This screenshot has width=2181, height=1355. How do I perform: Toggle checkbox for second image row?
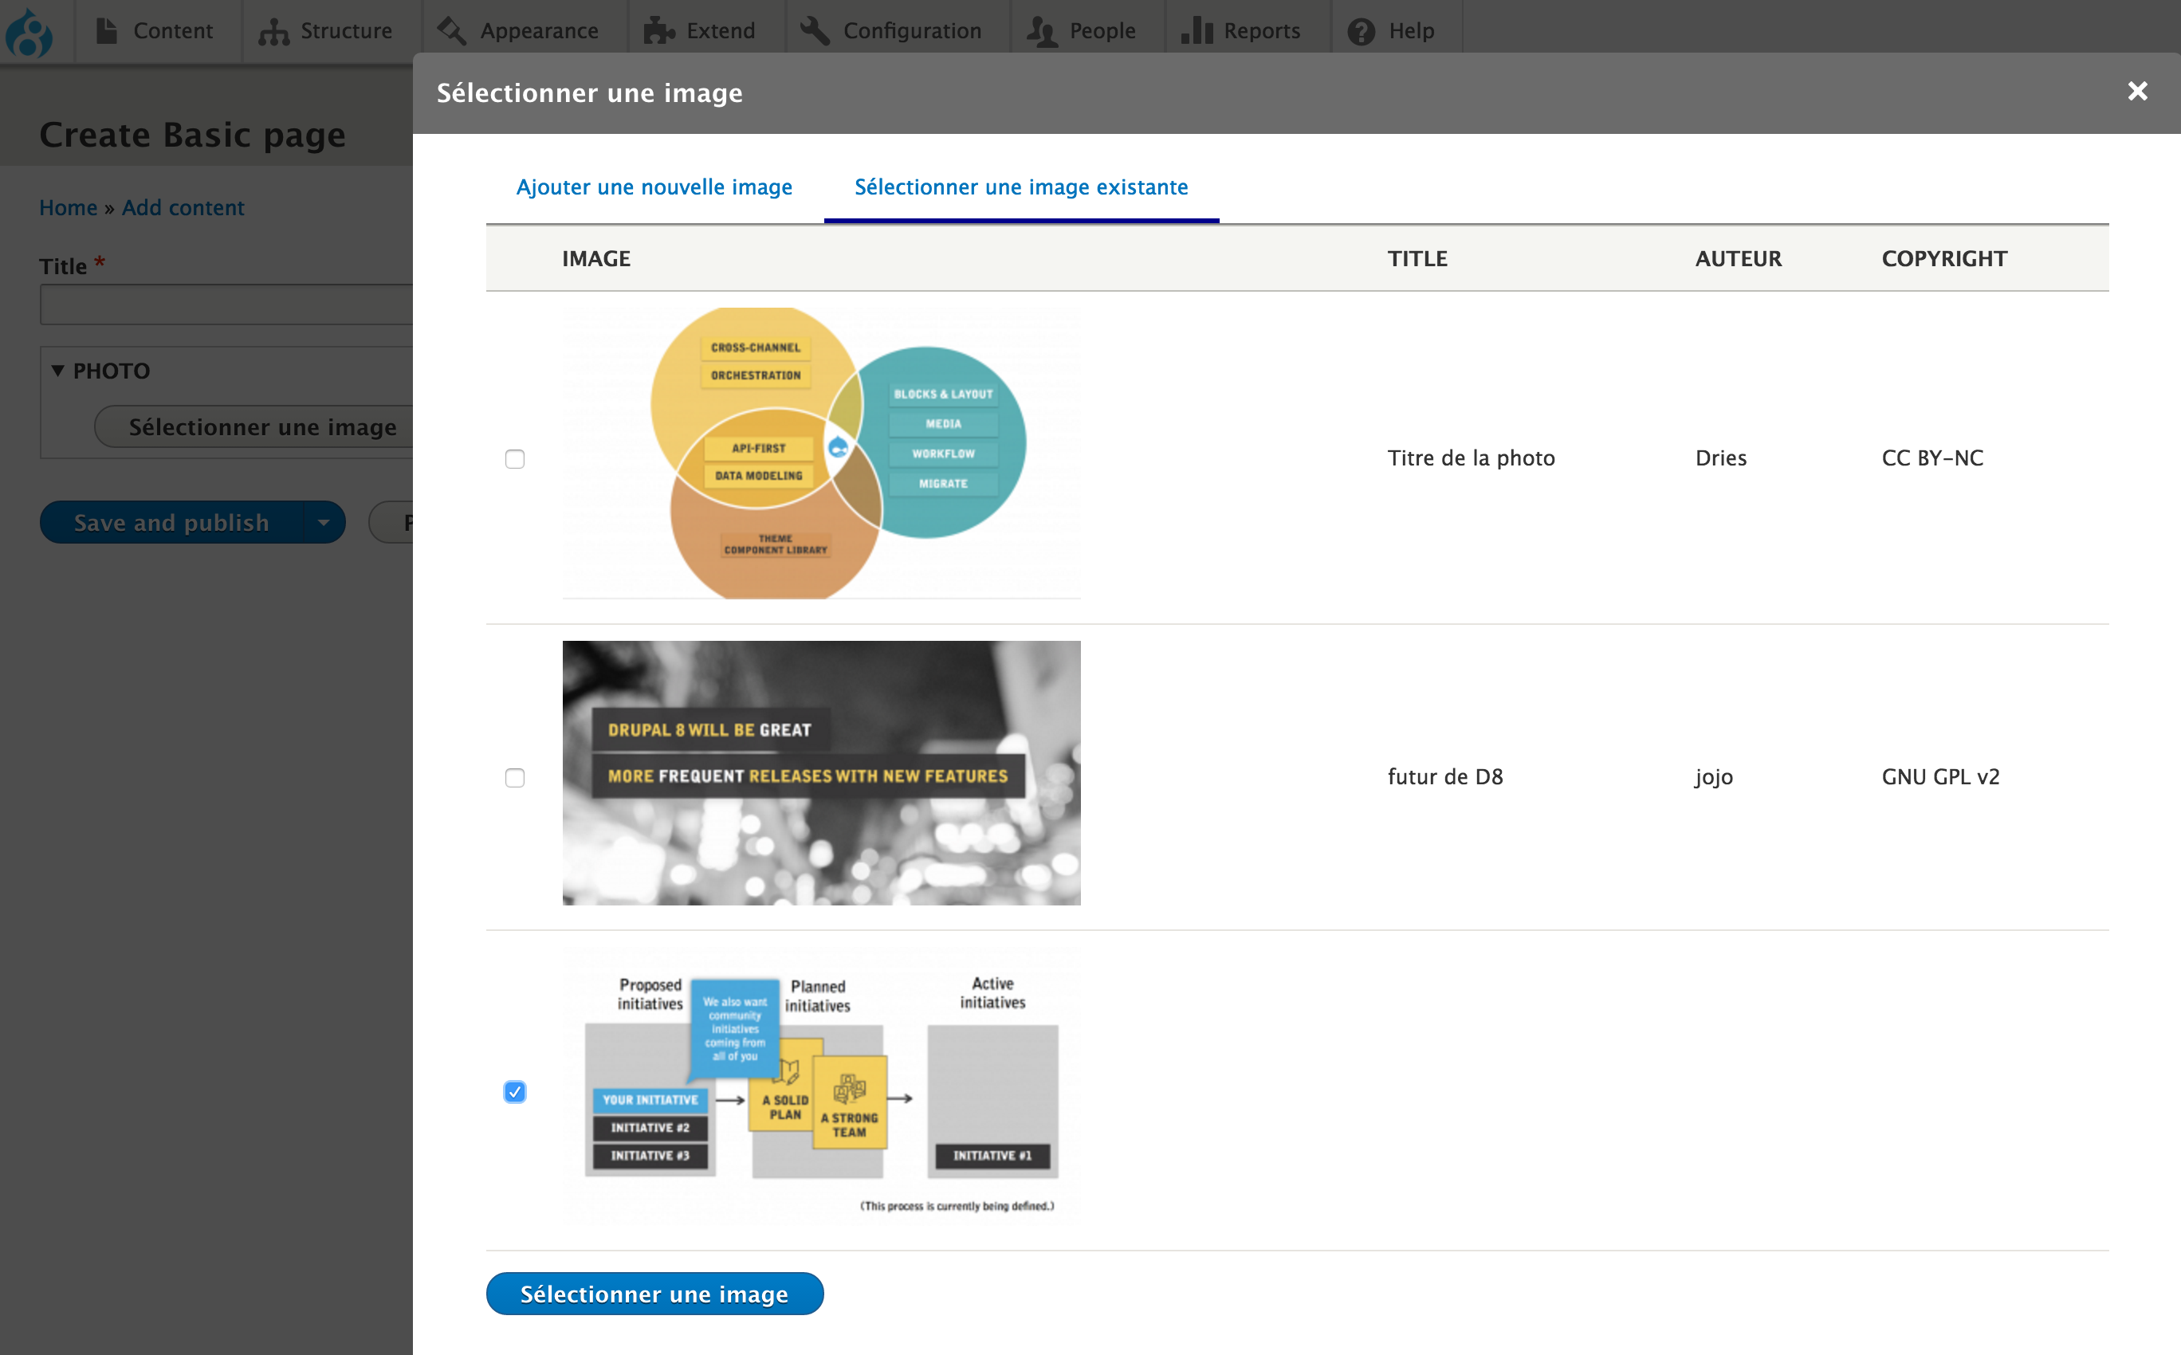tap(515, 777)
